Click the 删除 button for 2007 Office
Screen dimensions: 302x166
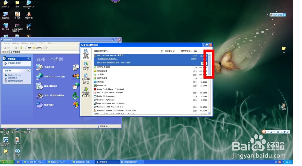(204, 63)
